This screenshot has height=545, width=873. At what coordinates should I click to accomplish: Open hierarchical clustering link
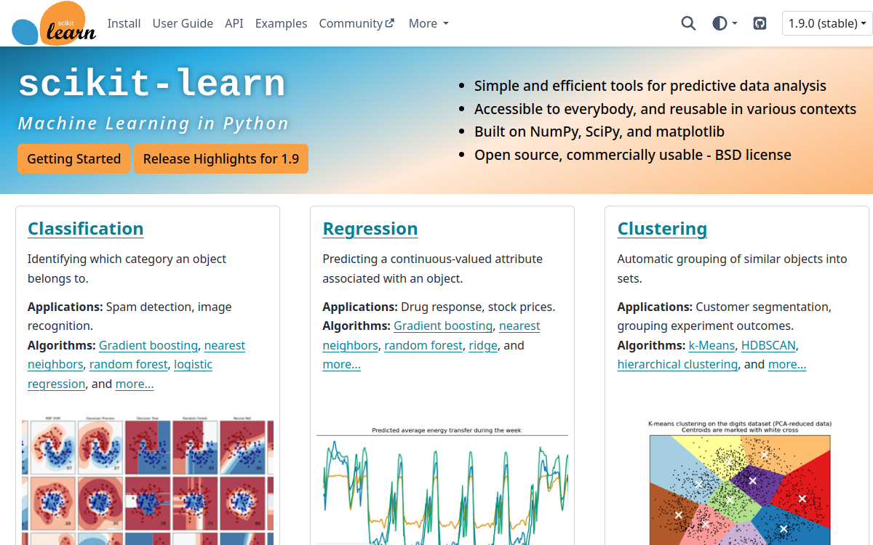tap(677, 364)
